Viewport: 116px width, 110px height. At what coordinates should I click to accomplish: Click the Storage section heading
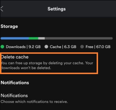tap(9, 26)
